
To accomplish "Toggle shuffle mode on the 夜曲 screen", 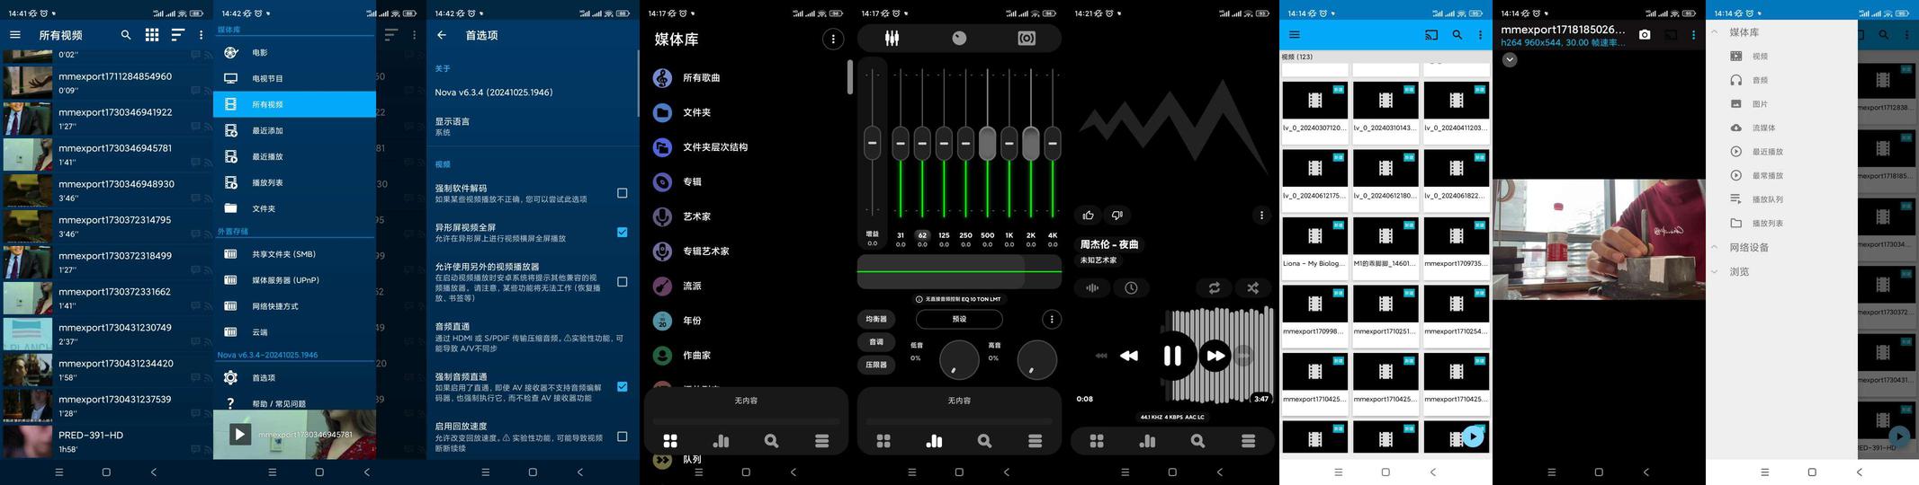I will (1252, 288).
